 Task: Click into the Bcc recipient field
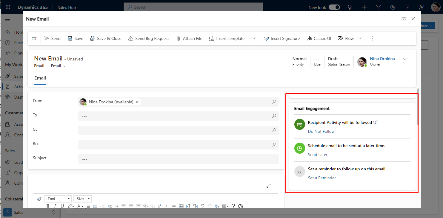click(179, 145)
